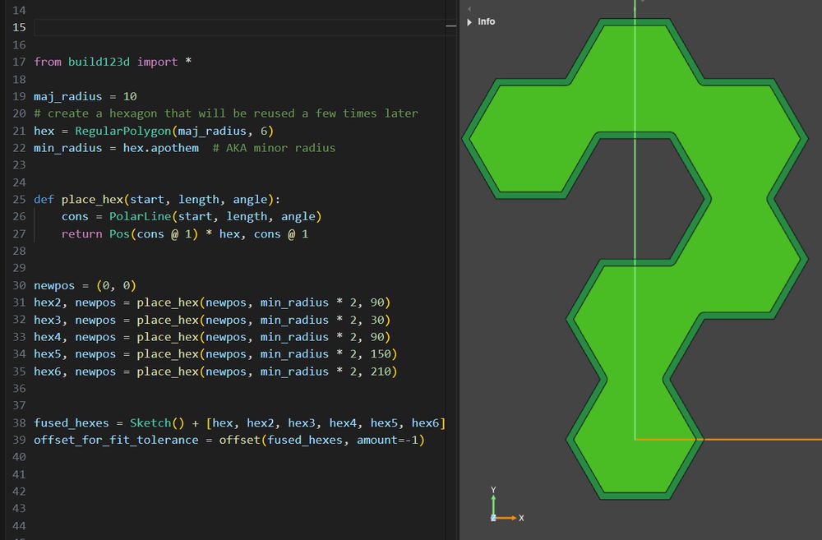822x540 pixels.
Task: Click the small left arrow above Info
Action: pyautogui.click(x=469, y=9)
